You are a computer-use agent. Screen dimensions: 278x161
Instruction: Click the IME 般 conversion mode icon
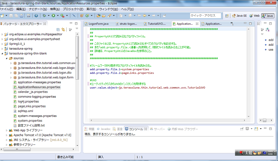pyautogui.click(x=251, y=153)
